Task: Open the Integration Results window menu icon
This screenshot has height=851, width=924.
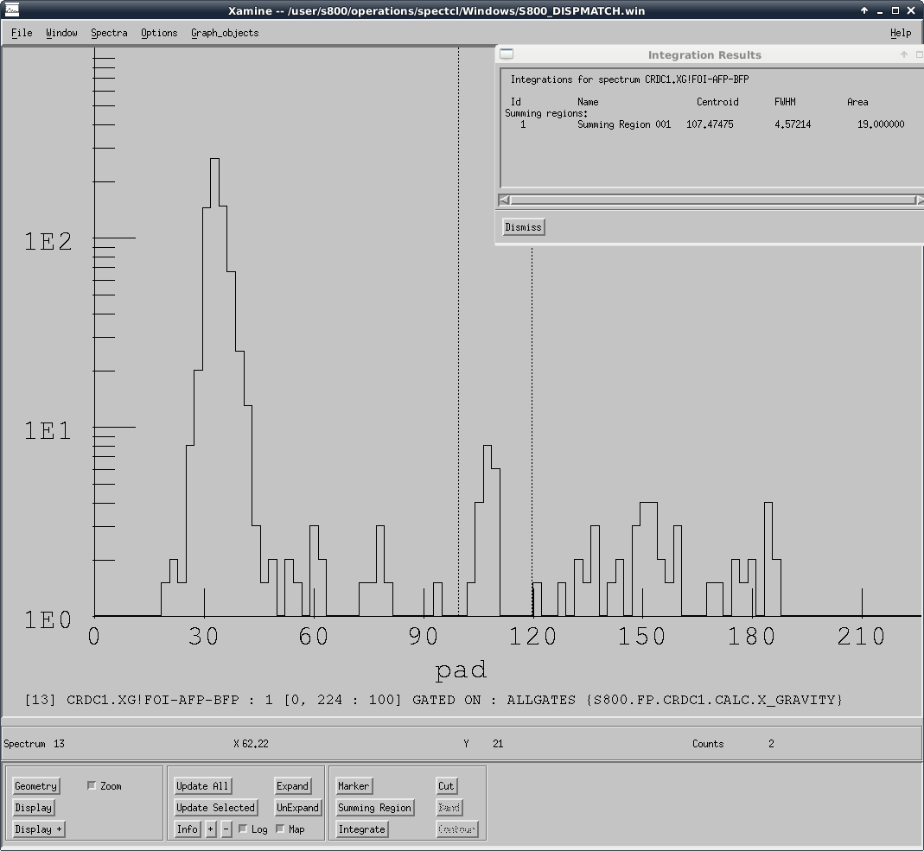Action: 507,54
